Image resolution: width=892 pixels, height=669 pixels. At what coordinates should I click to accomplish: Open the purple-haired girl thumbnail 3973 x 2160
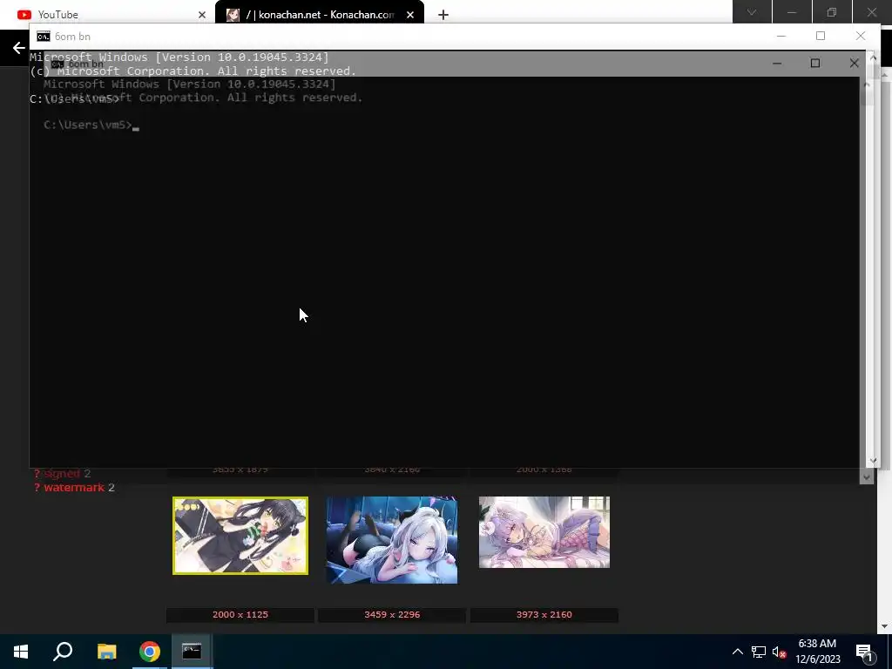pyautogui.click(x=544, y=532)
